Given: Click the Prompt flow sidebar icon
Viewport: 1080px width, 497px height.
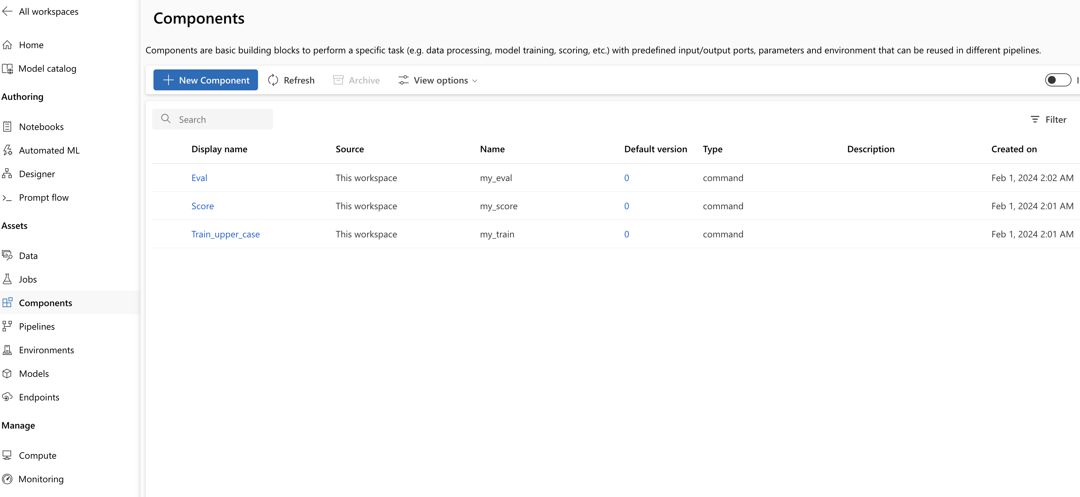Looking at the screenshot, I should pyautogui.click(x=8, y=197).
